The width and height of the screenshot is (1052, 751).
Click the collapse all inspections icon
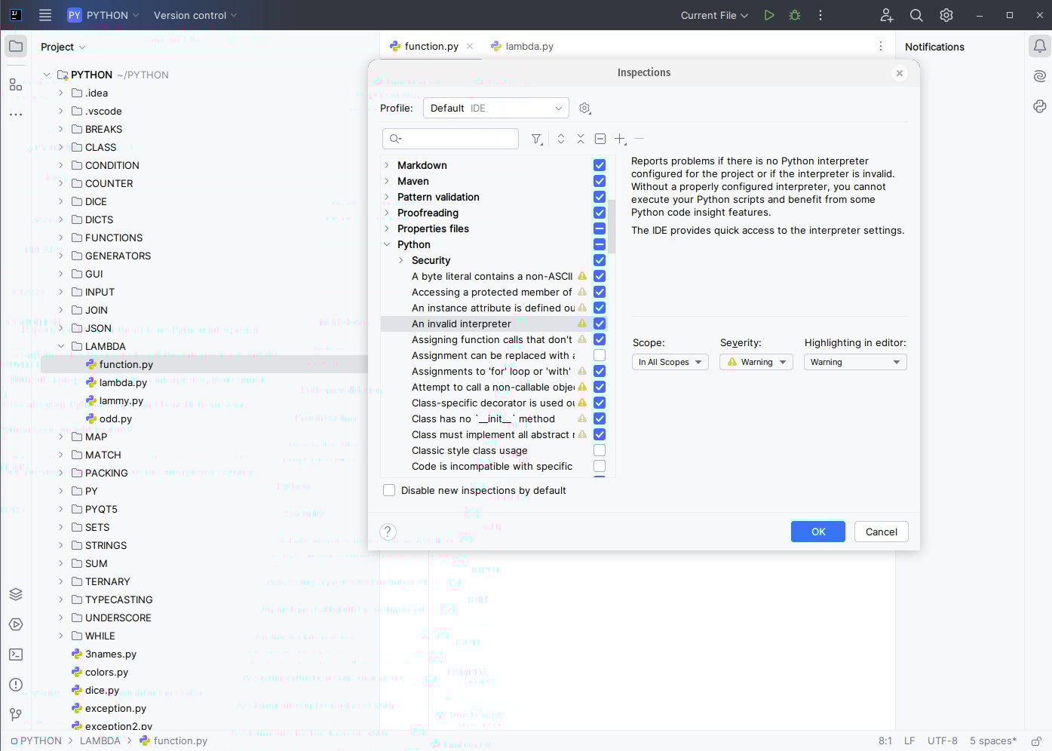coord(581,139)
